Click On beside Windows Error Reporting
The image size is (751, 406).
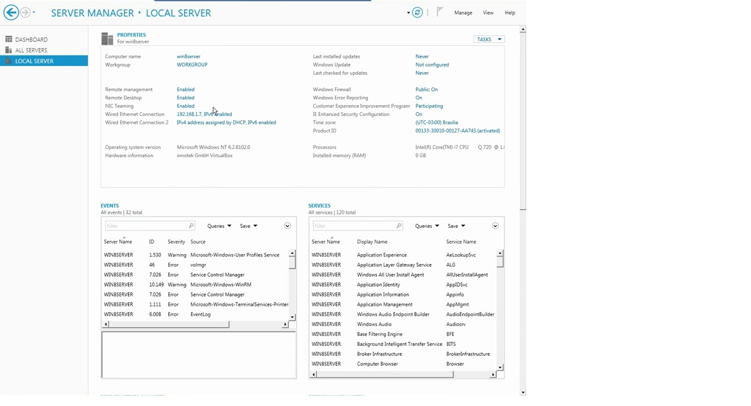pos(419,98)
